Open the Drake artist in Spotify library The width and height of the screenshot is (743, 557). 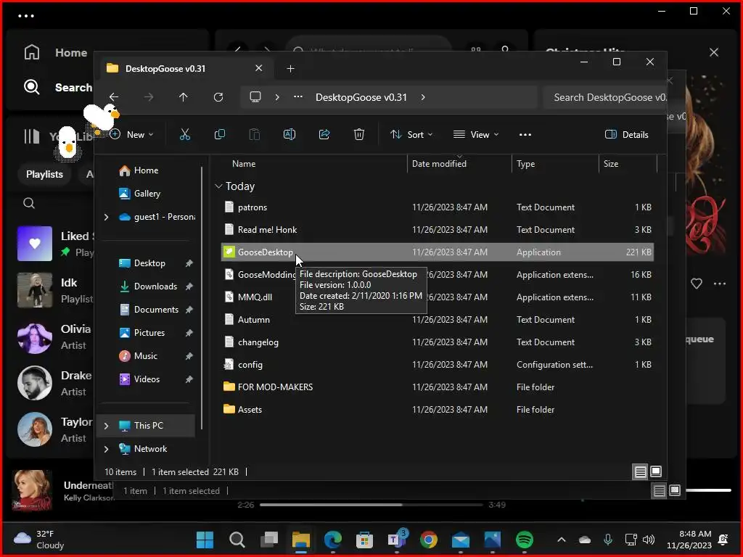(54, 383)
